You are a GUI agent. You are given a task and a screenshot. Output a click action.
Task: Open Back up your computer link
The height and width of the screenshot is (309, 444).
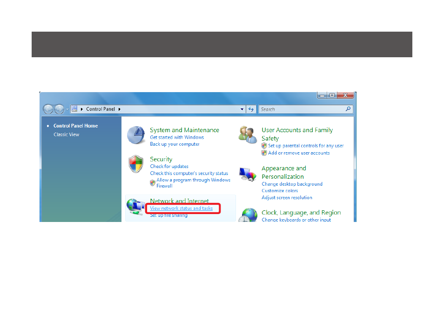point(175,144)
